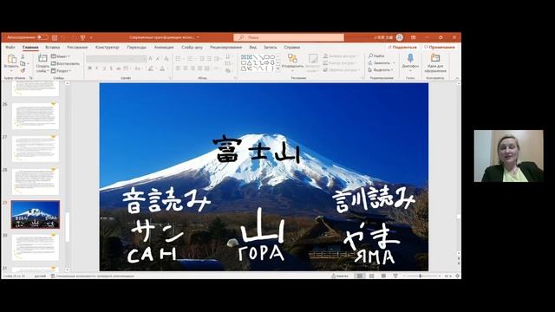
Task: Click the Paste (Вставить) clipboard icon
Action: tap(11, 59)
